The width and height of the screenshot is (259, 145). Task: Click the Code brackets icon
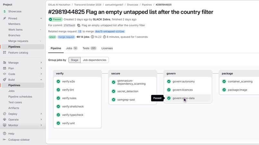click(x=4, y=74)
